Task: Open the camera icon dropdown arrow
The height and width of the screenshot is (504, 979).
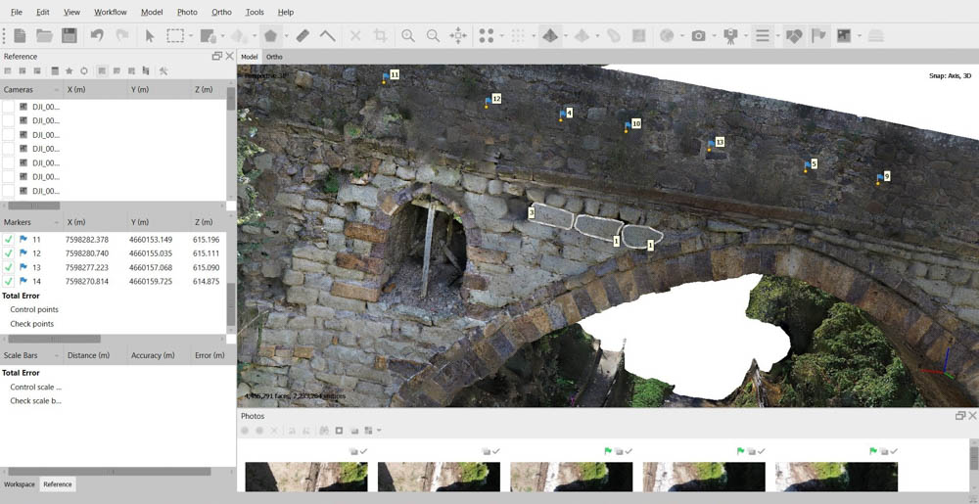Action: pyautogui.click(x=714, y=36)
